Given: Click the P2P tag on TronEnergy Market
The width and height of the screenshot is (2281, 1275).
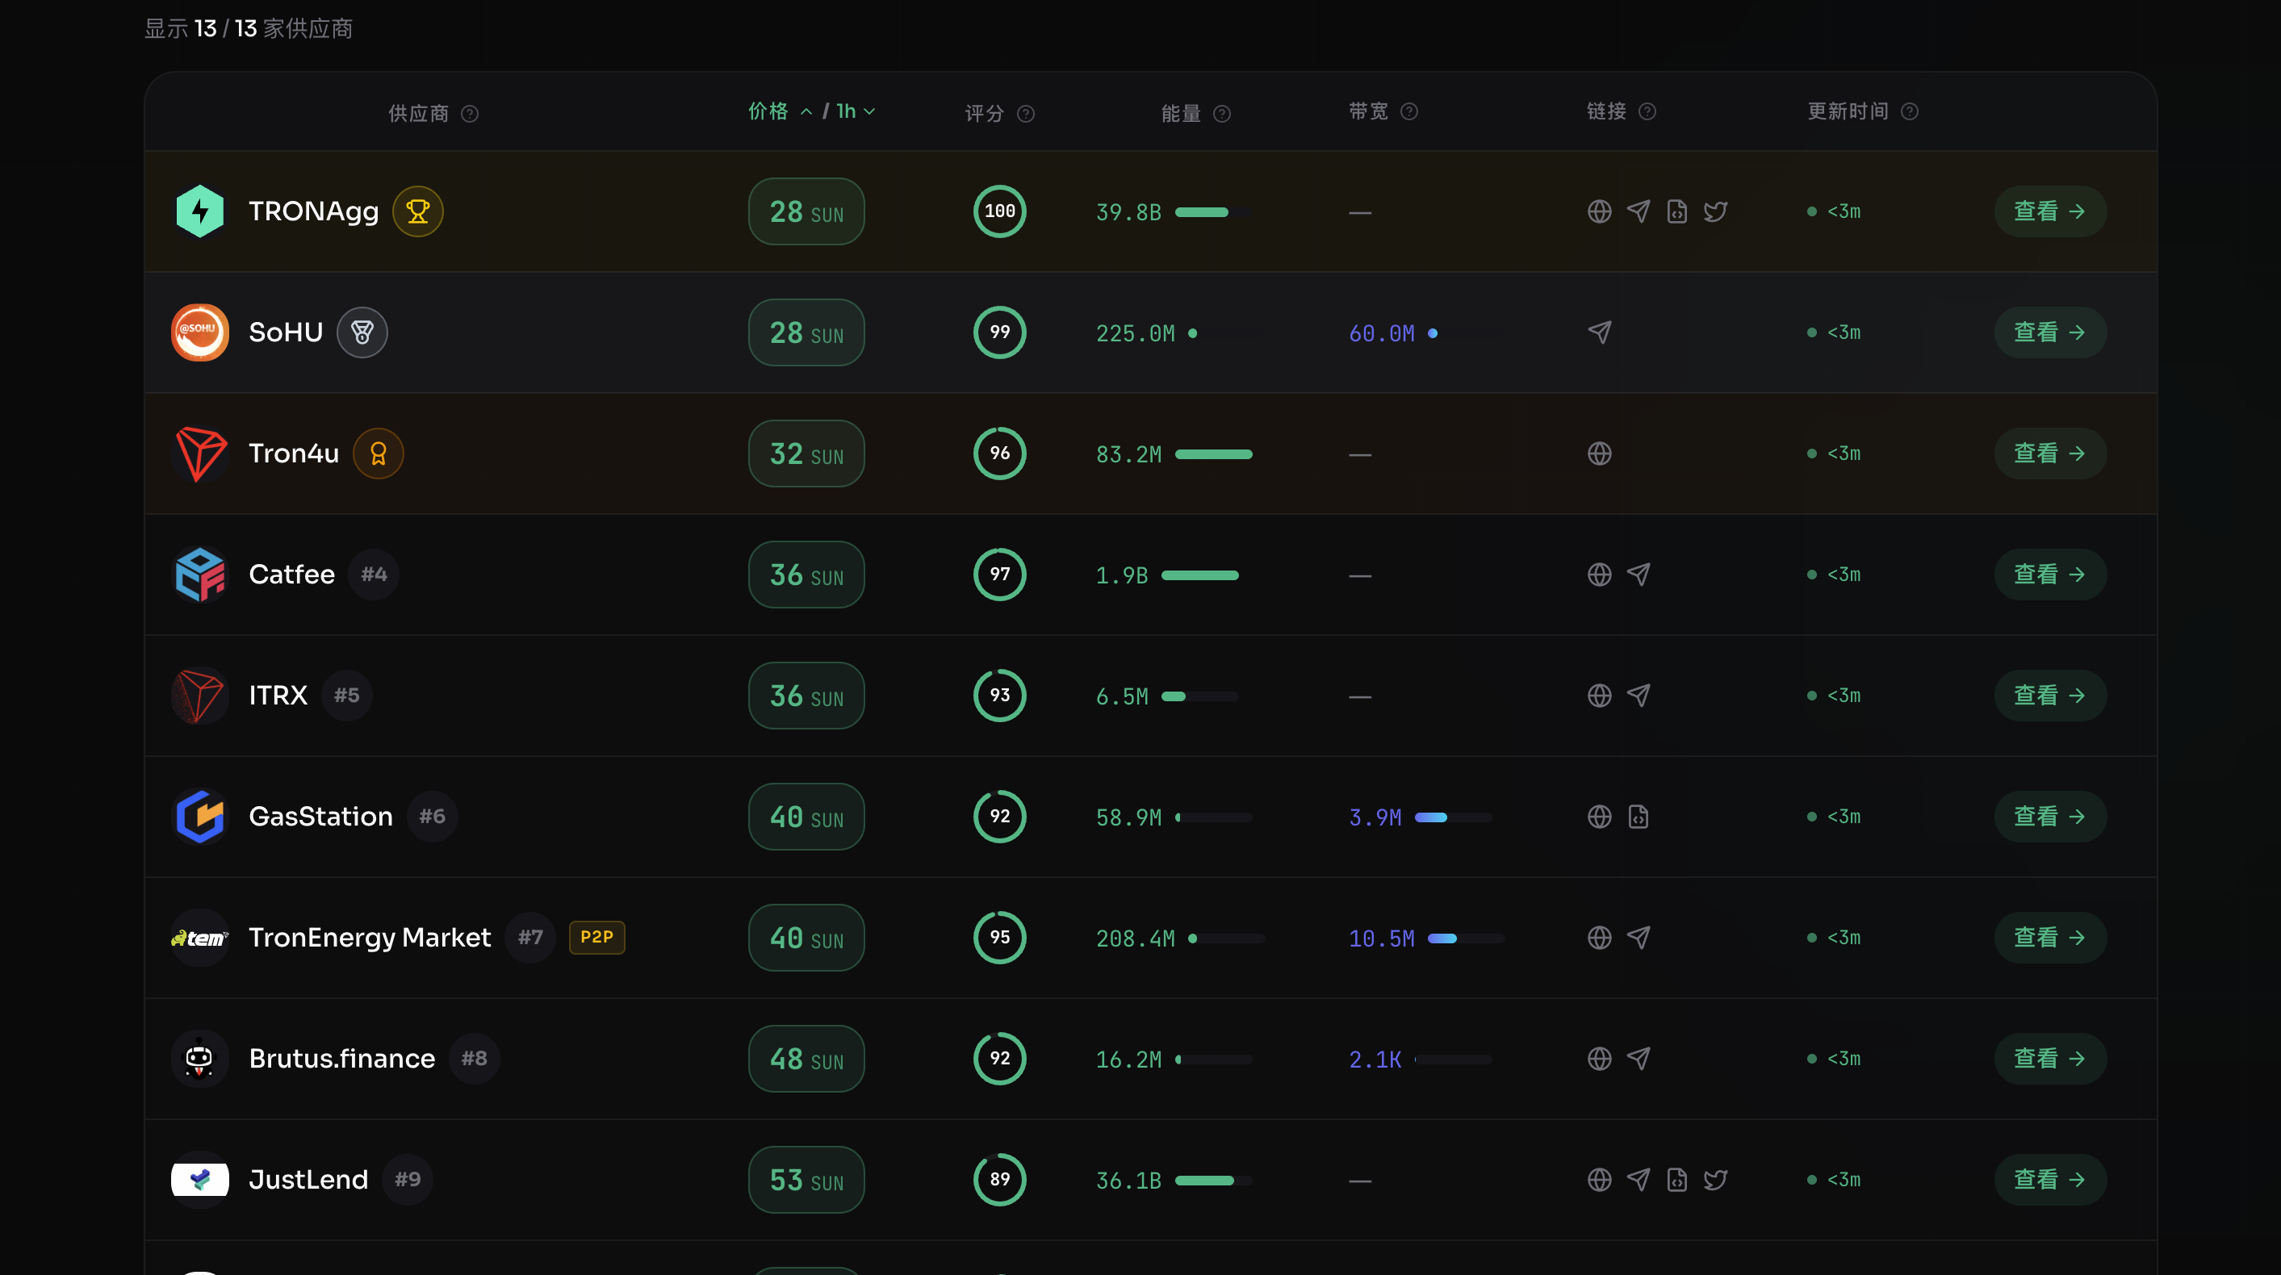Looking at the screenshot, I should [596, 938].
